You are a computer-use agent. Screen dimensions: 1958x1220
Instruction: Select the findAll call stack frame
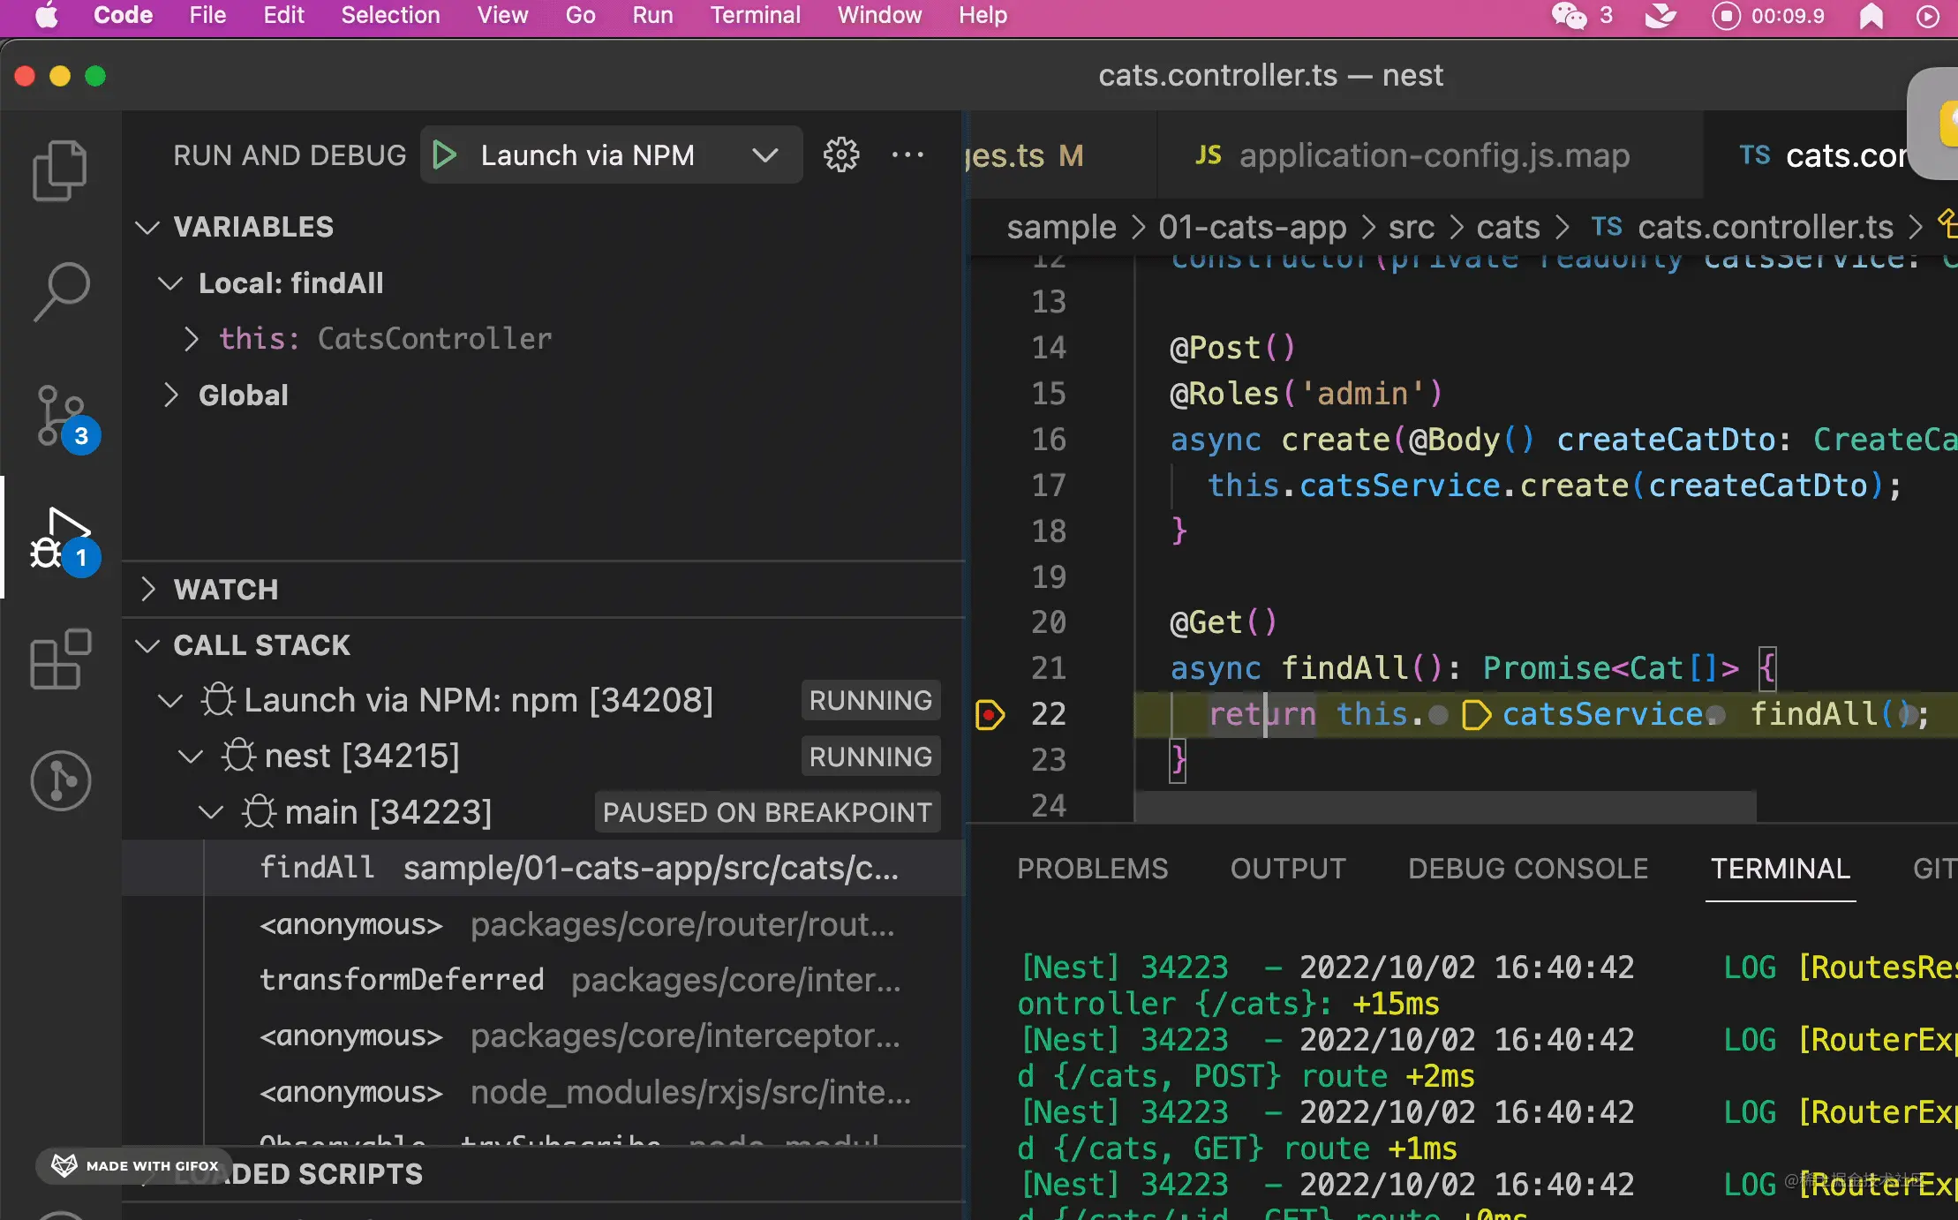click(x=578, y=869)
